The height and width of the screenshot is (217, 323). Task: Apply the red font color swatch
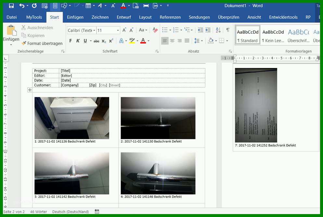[x=143, y=41]
